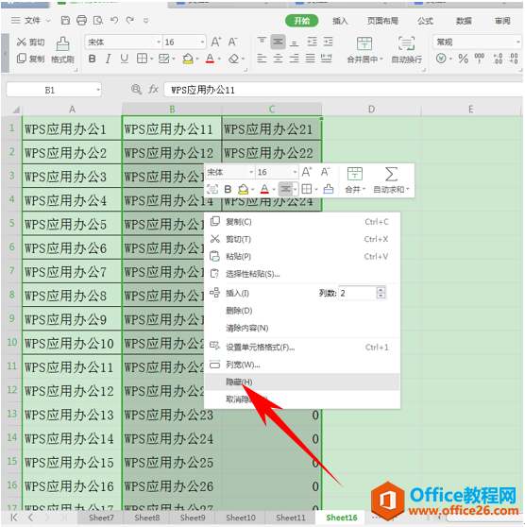Center text horizontally in the ribbon

click(278, 59)
